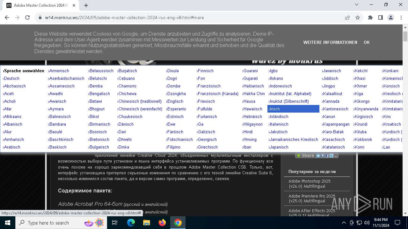Choose Englisch from the language list
This screenshot has height=229, width=408.
(x=174, y=101)
